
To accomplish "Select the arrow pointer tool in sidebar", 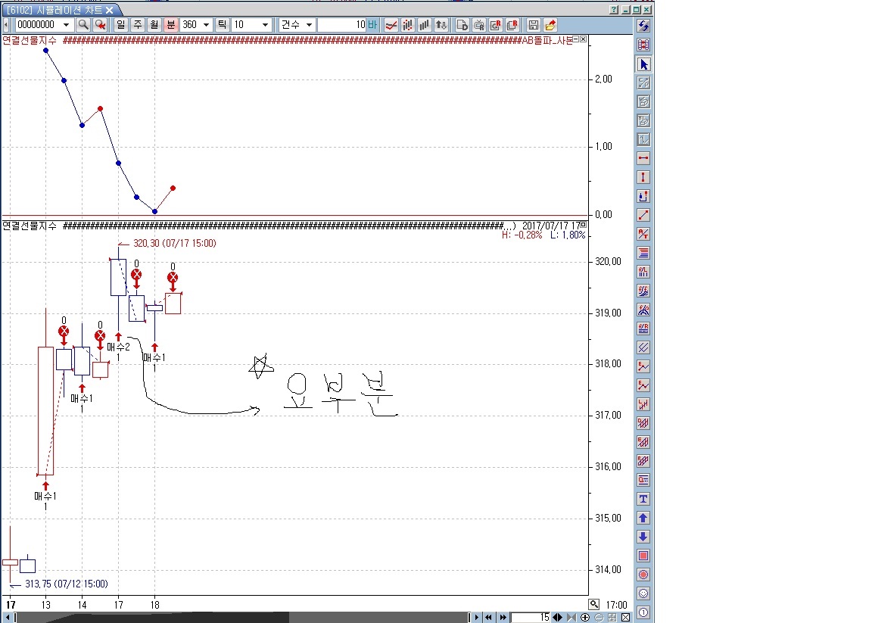I will (643, 64).
